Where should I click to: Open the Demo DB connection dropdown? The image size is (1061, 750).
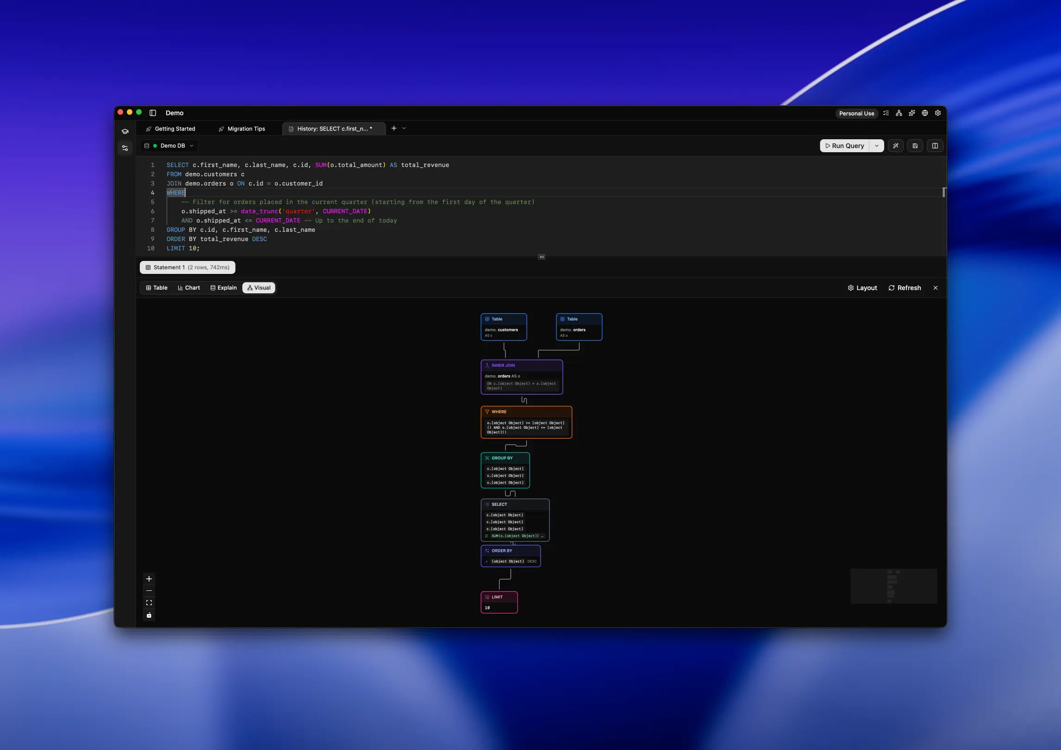coord(169,146)
